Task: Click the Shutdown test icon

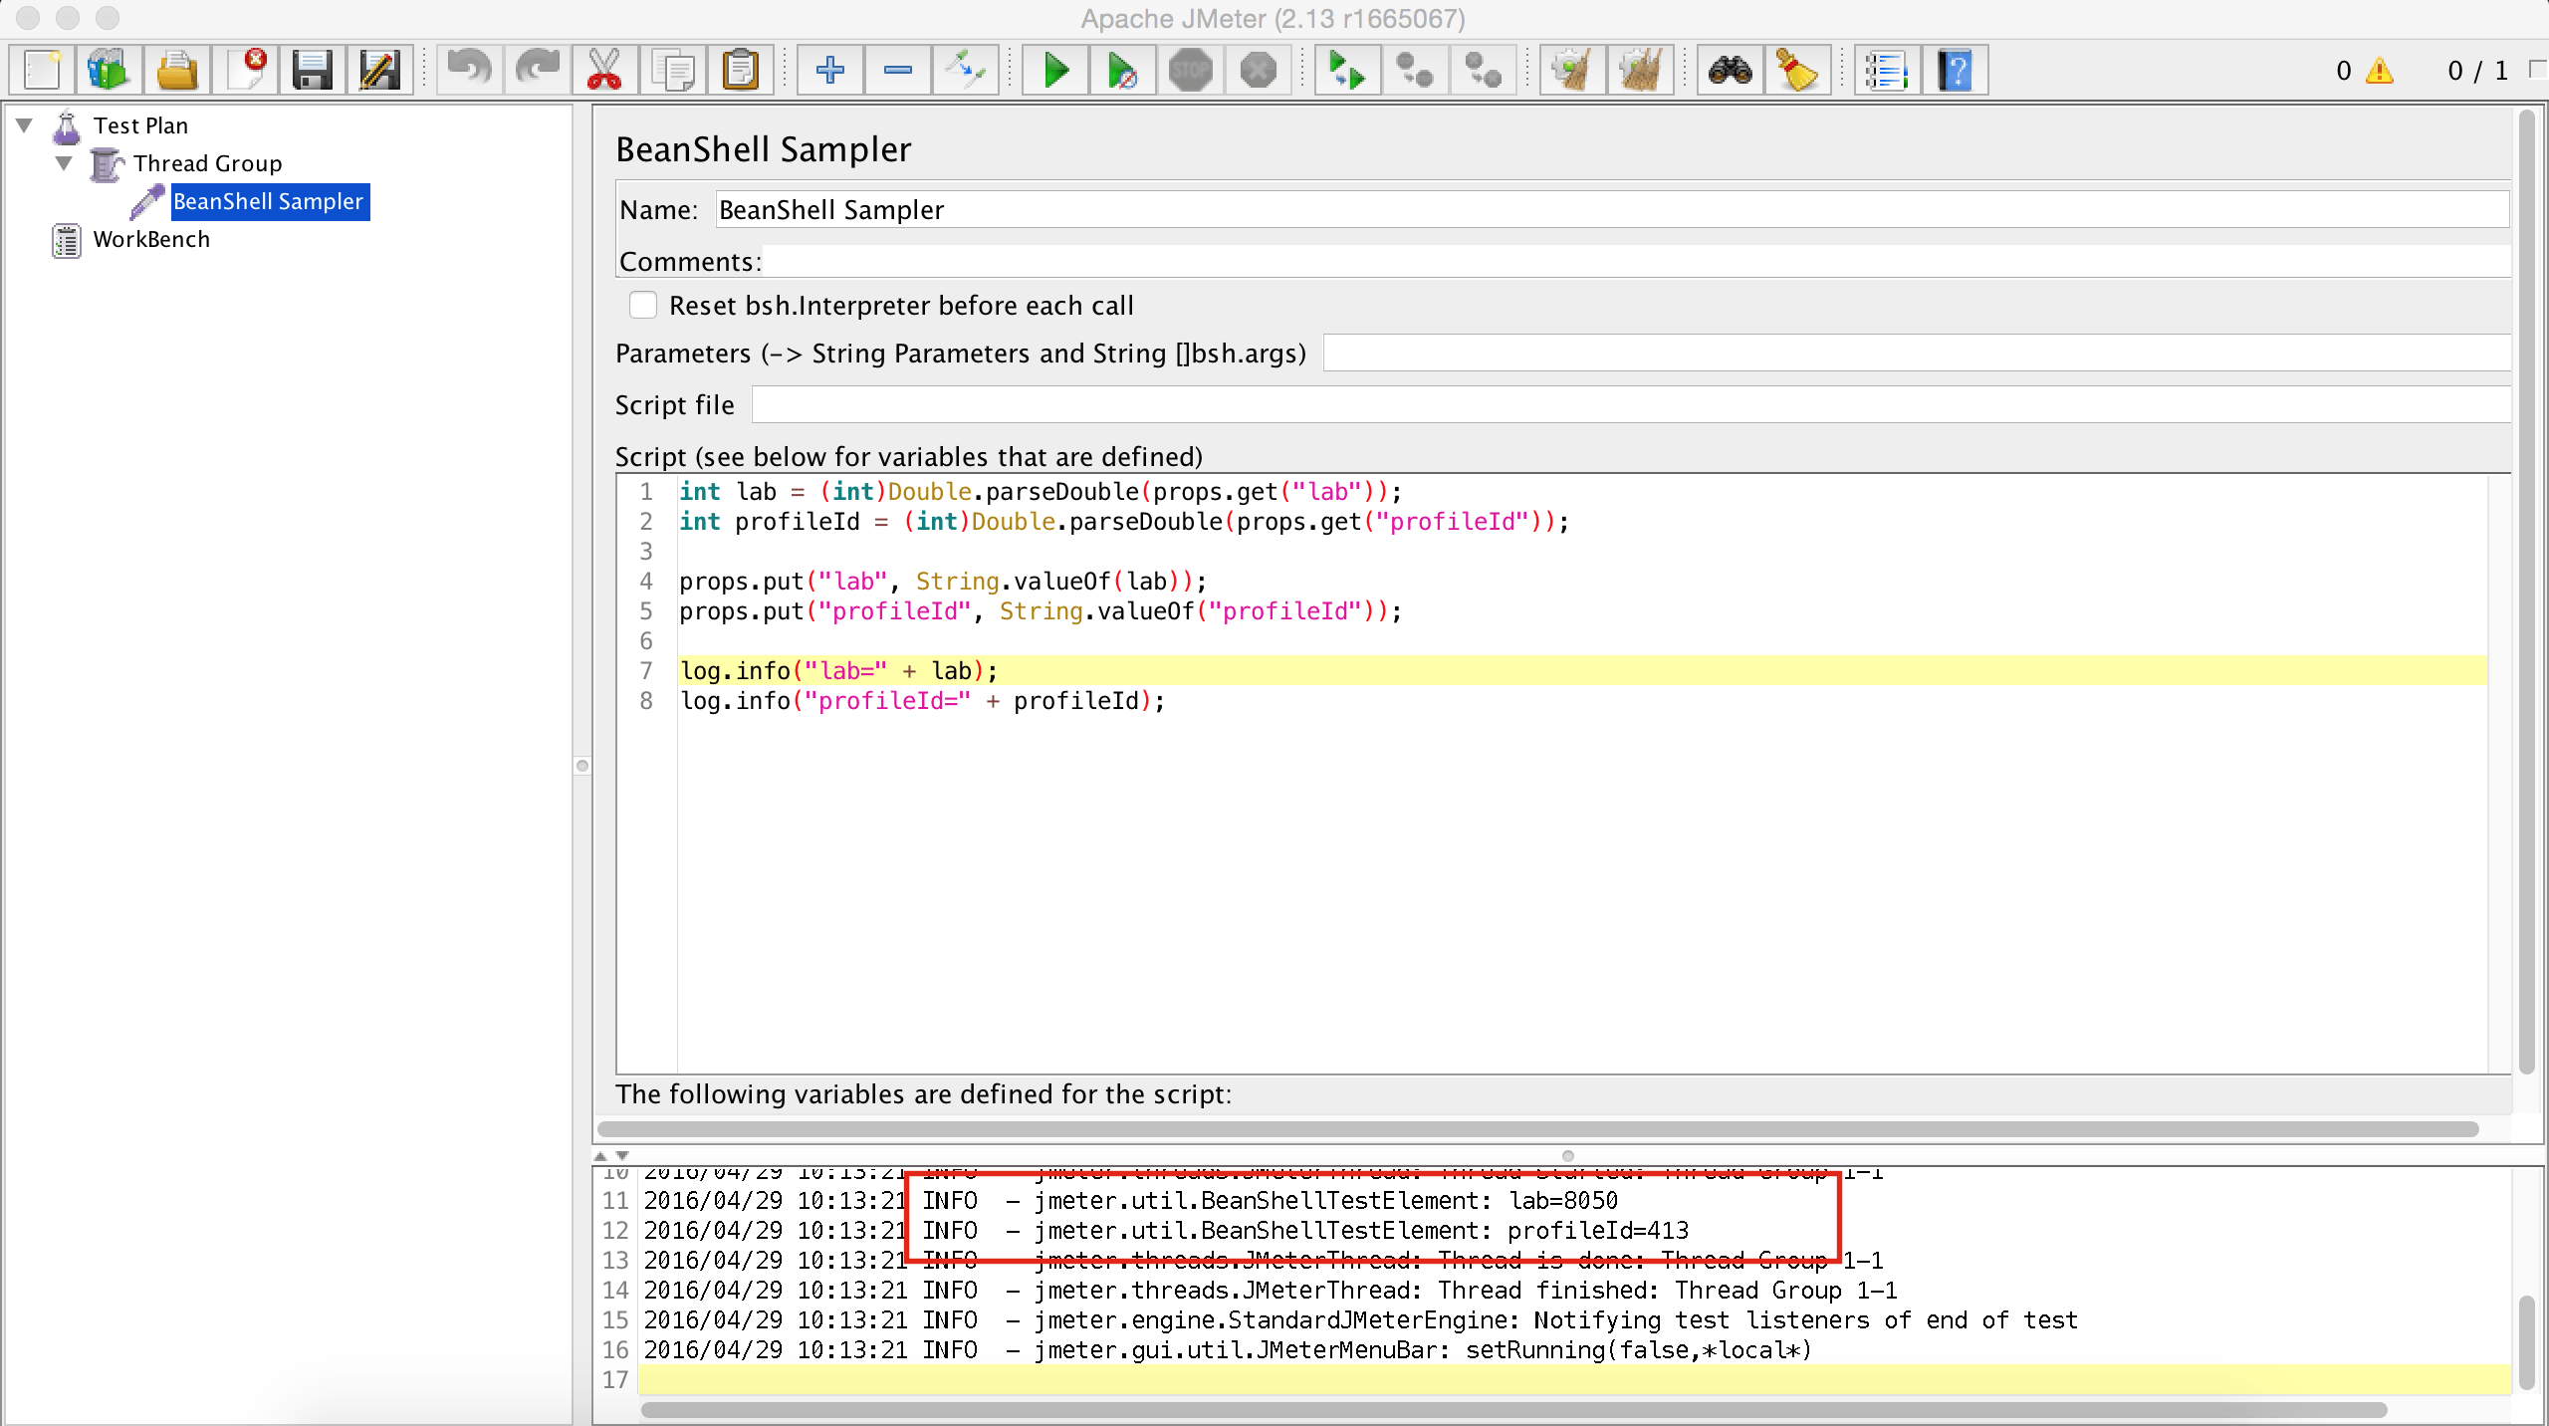Action: (1258, 71)
